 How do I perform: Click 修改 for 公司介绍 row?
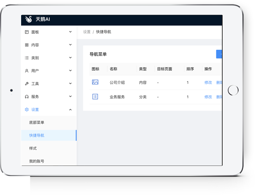(x=208, y=82)
